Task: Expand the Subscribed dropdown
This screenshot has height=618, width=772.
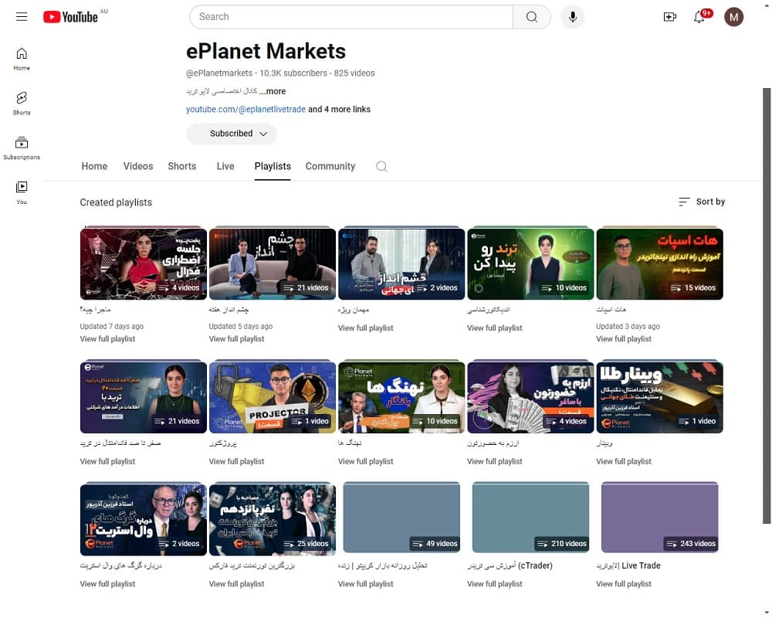Action: pyautogui.click(x=232, y=134)
